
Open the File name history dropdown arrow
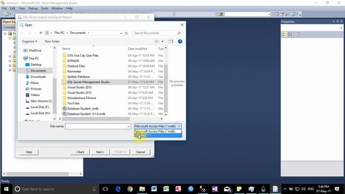pos(129,126)
